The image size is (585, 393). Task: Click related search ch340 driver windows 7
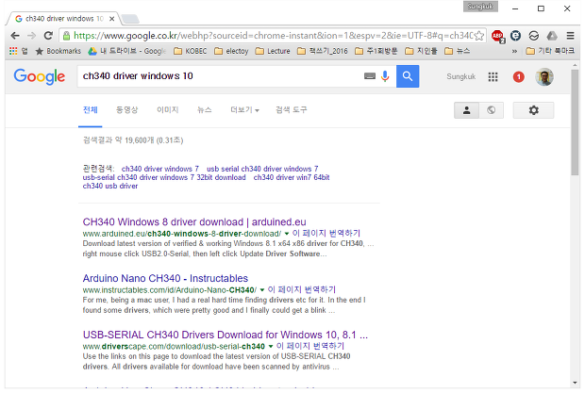(160, 169)
